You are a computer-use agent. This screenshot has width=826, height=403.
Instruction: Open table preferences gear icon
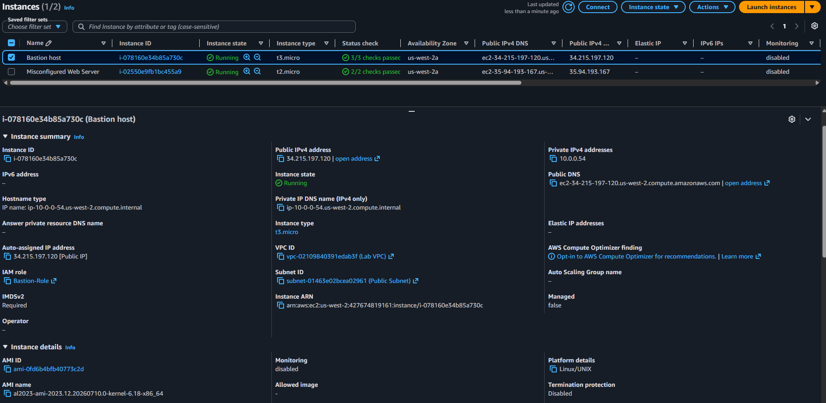tap(815, 26)
